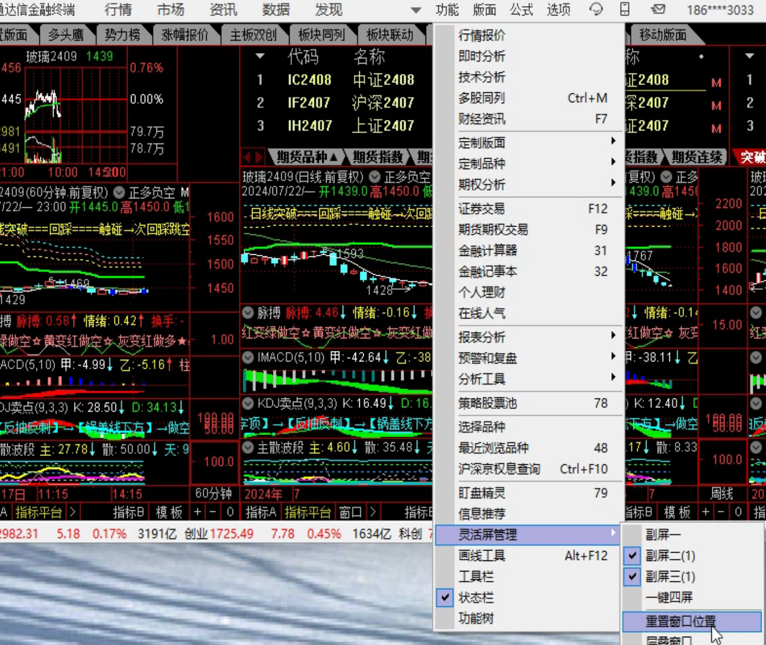Switch to the 移动版面 layout tab

[x=663, y=35]
